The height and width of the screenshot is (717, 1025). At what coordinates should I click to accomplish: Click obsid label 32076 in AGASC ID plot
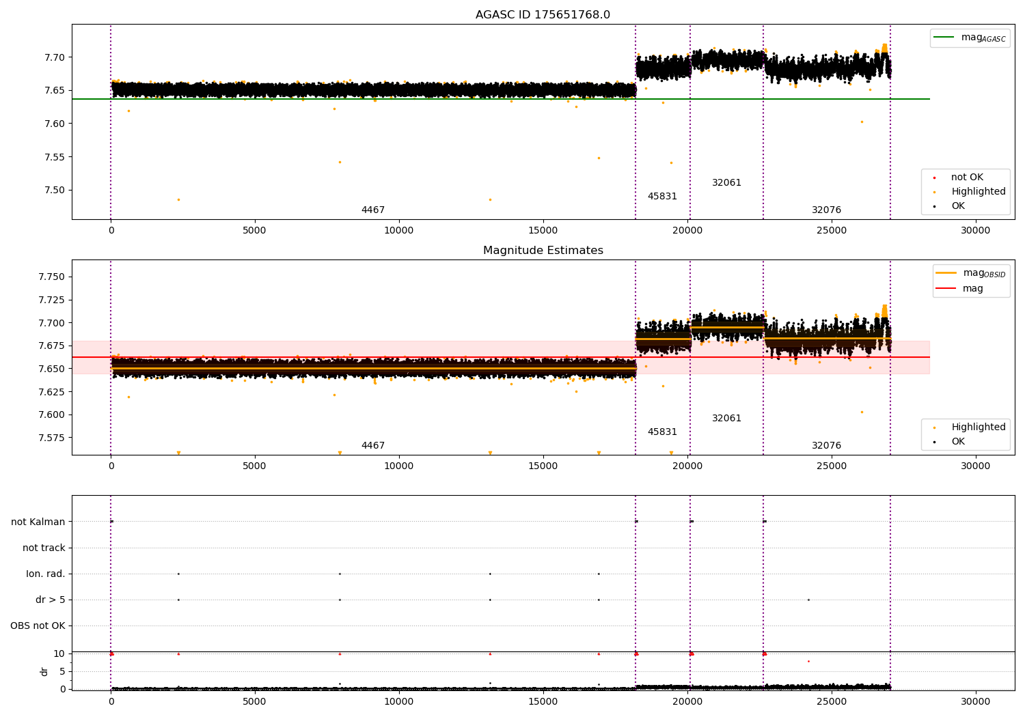pos(826,210)
